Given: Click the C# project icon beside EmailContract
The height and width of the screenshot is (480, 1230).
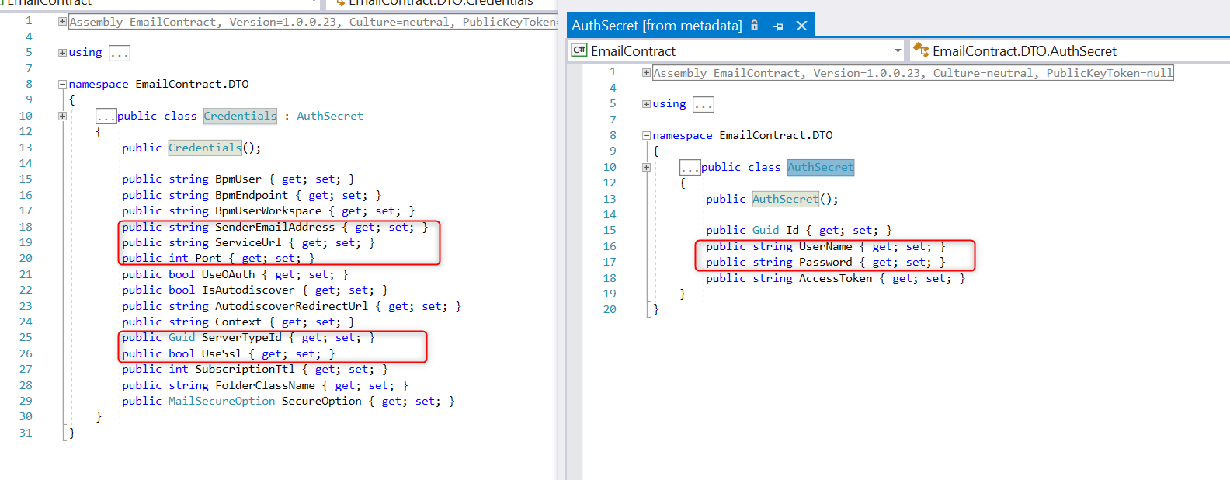Looking at the screenshot, I should pyautogui.click(x=579, y=50).
